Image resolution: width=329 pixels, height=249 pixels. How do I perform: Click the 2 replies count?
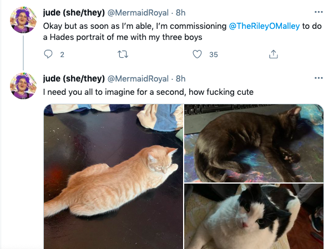point(62,55)
